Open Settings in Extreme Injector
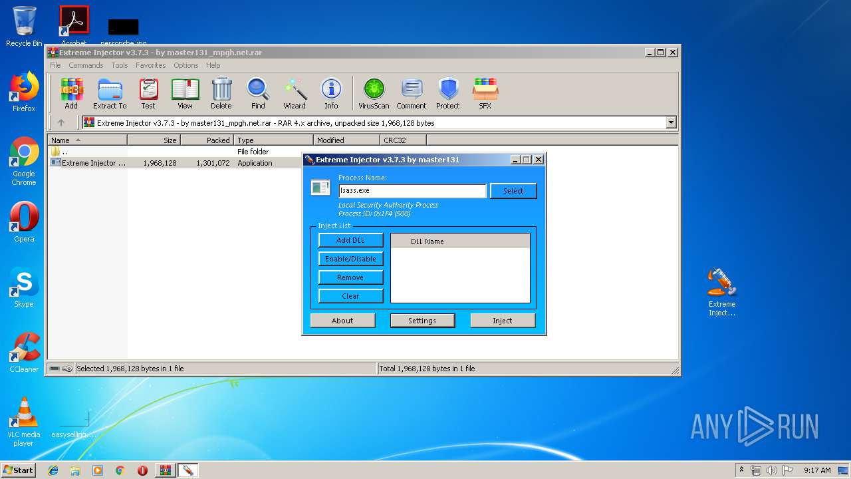The width and height of the screenshot is (851, 479). (422, 321)
